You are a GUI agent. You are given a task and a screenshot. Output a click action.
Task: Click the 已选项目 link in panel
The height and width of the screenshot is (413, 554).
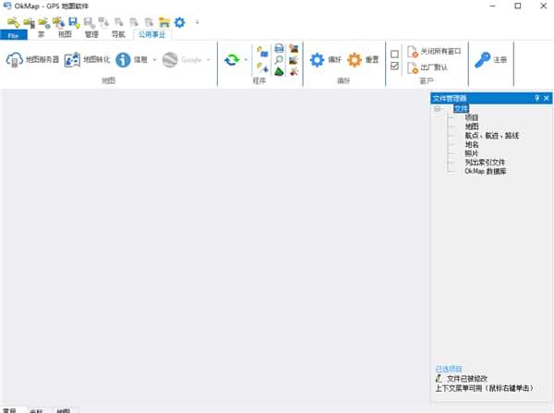pos(449,369)
